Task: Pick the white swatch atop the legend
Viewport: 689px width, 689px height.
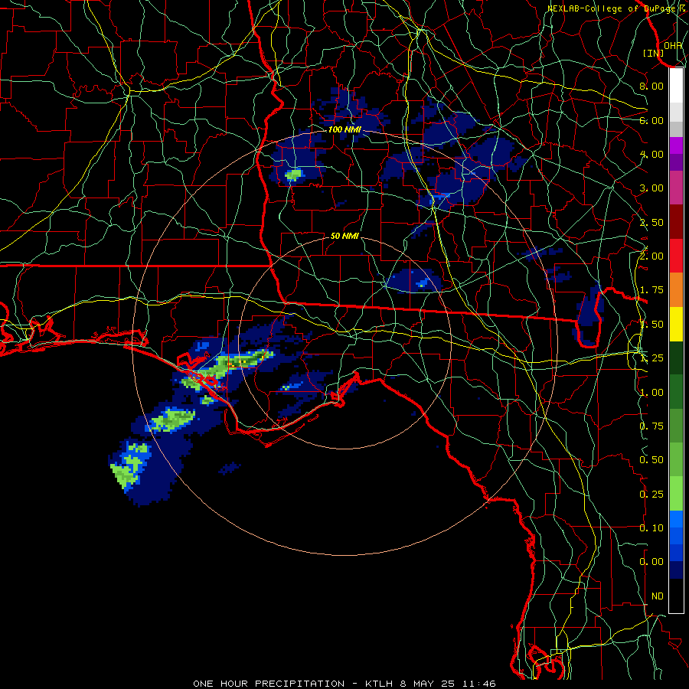Action: [676, 86]
